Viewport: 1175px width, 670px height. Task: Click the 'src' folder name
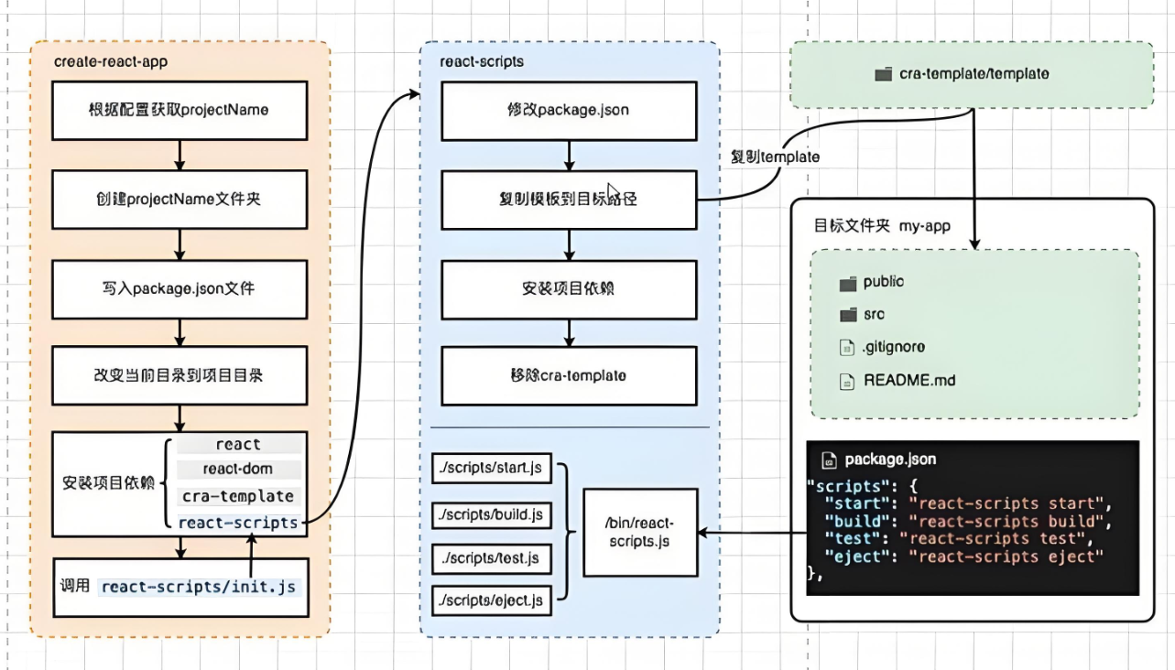click(874, 314)
